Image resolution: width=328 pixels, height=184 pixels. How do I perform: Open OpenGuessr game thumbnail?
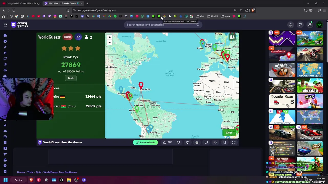click(x=282, y=54)
